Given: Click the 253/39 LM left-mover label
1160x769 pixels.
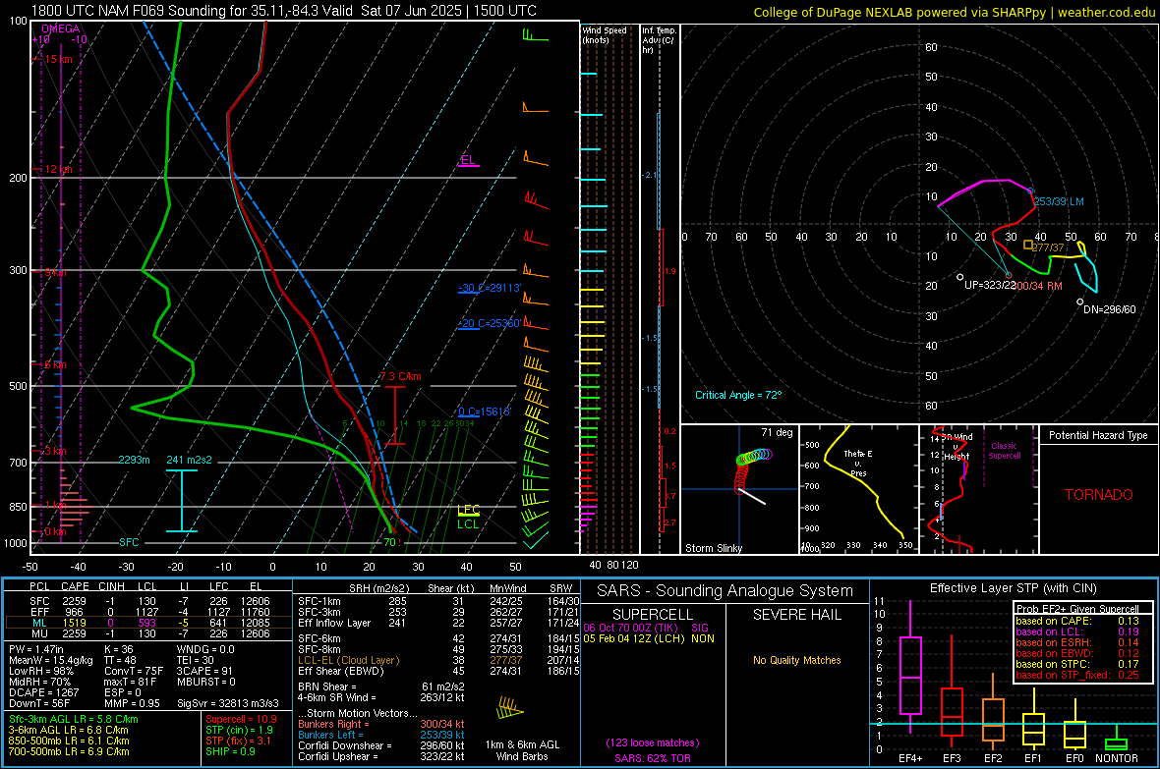Looking at the screenshot, I should (1059, 202).
